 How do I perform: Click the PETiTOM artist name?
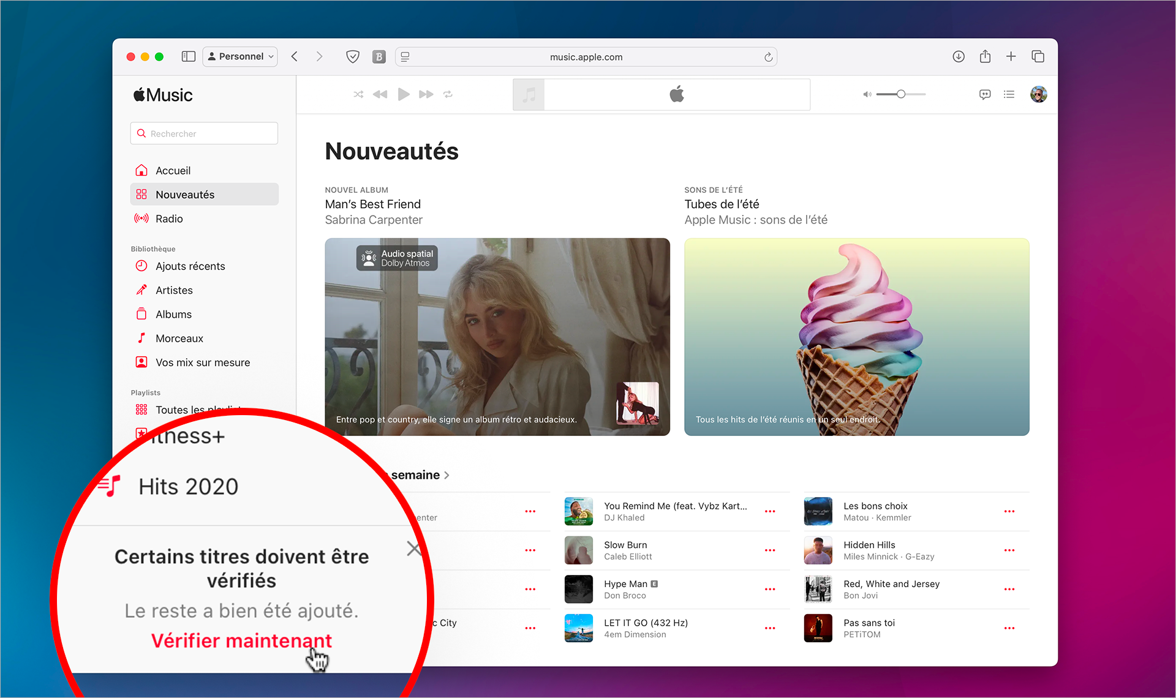click(x=862, y=634)
